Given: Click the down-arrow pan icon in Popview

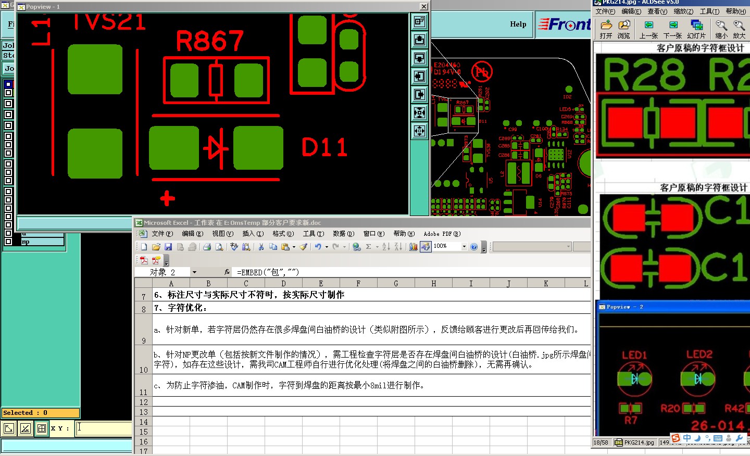Looking at the screenshot, I should 419,58.
